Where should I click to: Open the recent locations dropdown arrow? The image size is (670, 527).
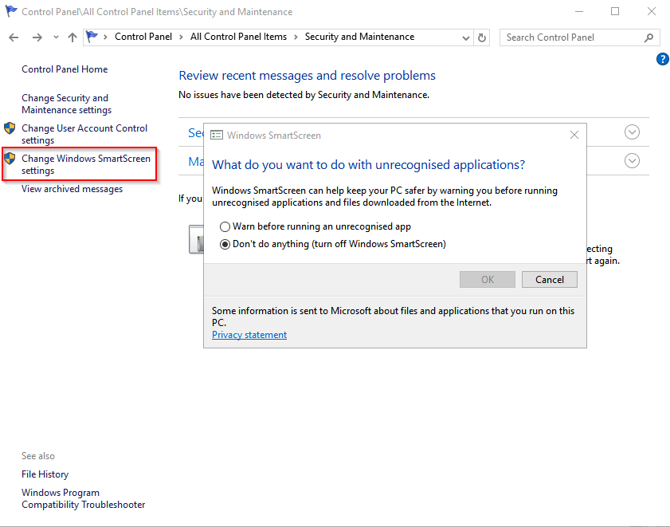[x=56, y=37]
